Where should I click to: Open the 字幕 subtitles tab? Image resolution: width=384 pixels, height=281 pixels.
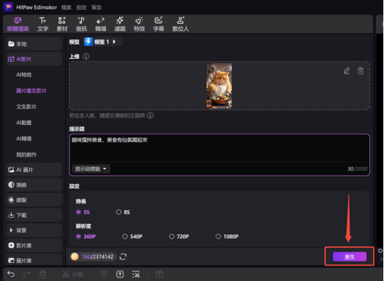point(159,24)
